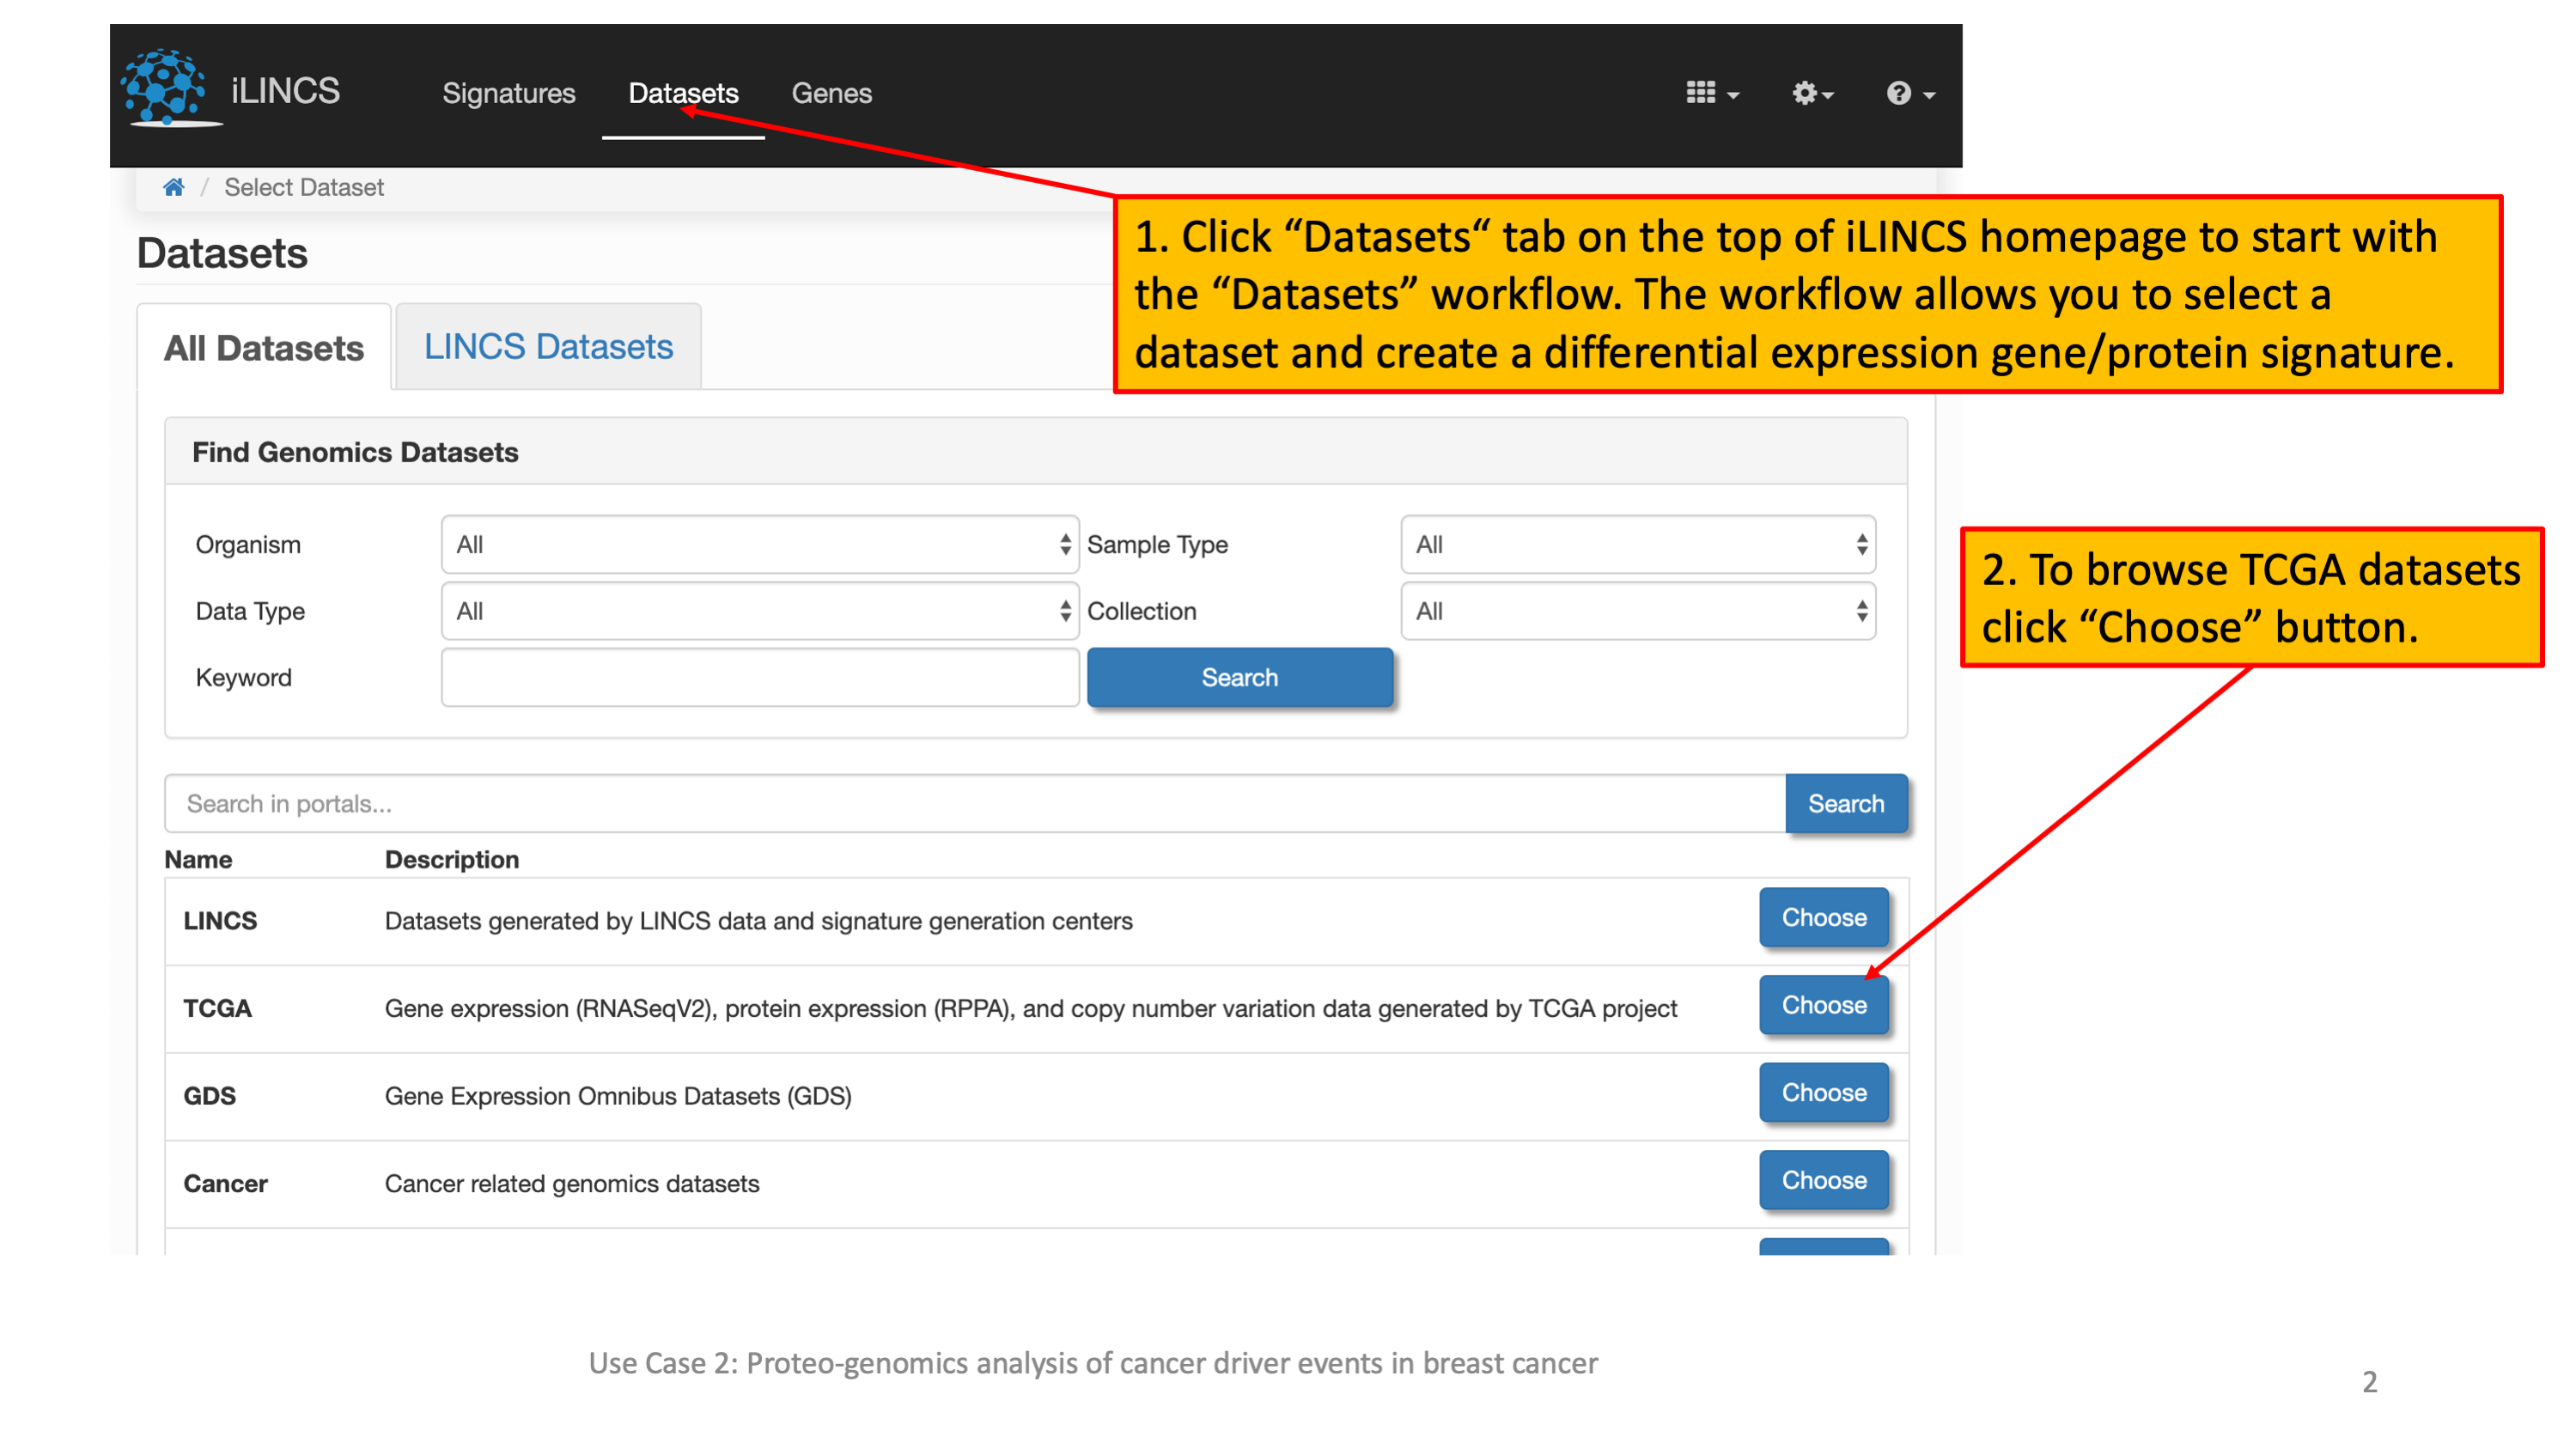Click the Search in portals field

click(974, 803)
